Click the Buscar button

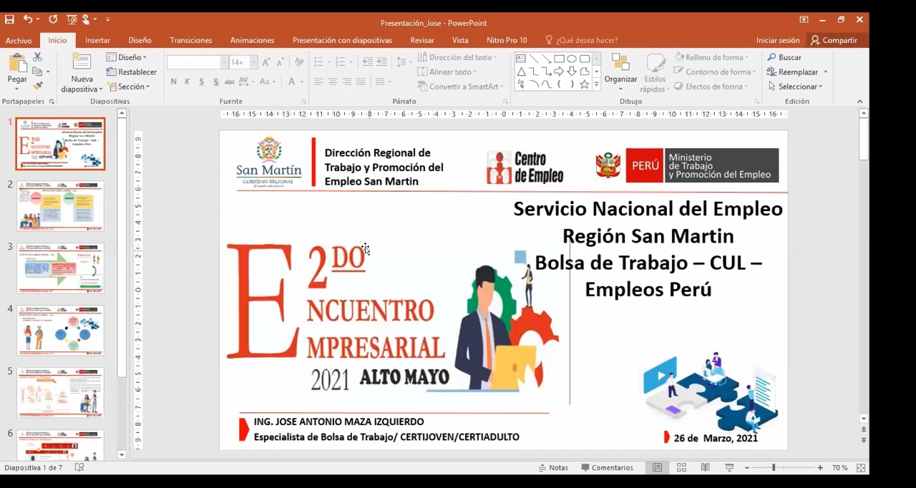click(x=784, y=57)
